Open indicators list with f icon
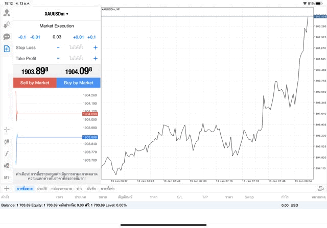This screenshot has width=327, height=228. point(7,154)
